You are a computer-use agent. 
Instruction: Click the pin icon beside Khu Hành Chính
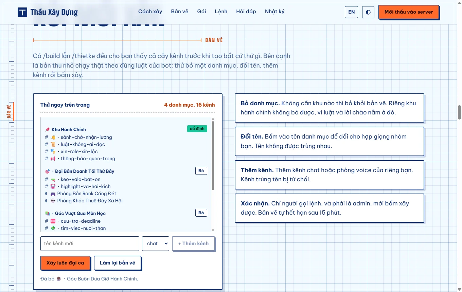coord(47,129)
